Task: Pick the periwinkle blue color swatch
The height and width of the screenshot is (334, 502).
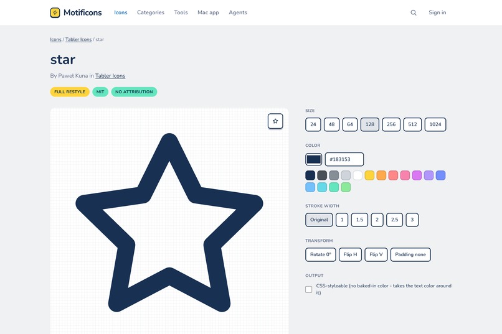Action: tap(440, 175)
